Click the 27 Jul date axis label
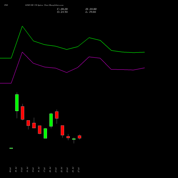This screenshot has width=178, height=178. pos(79,170)
